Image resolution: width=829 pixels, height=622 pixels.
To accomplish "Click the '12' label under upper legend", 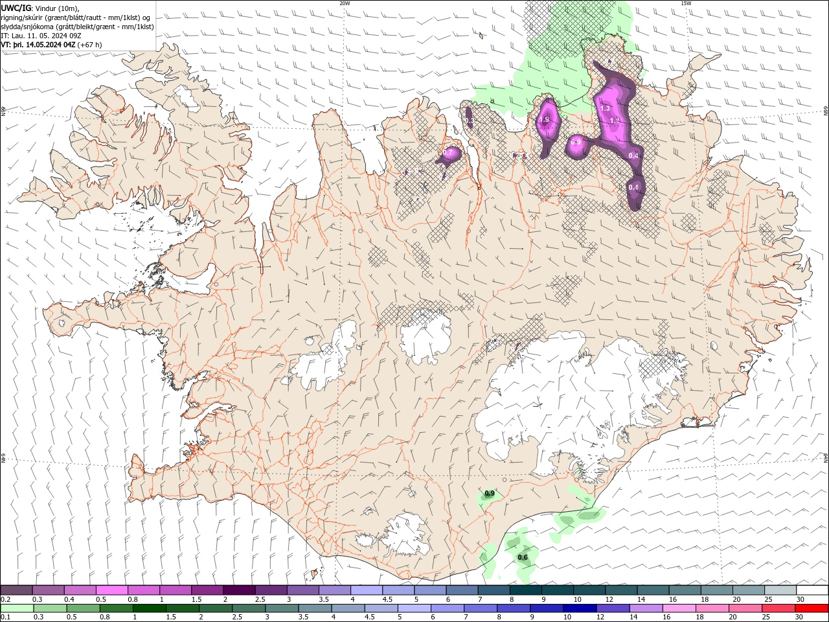I will [x=609, y=599].
